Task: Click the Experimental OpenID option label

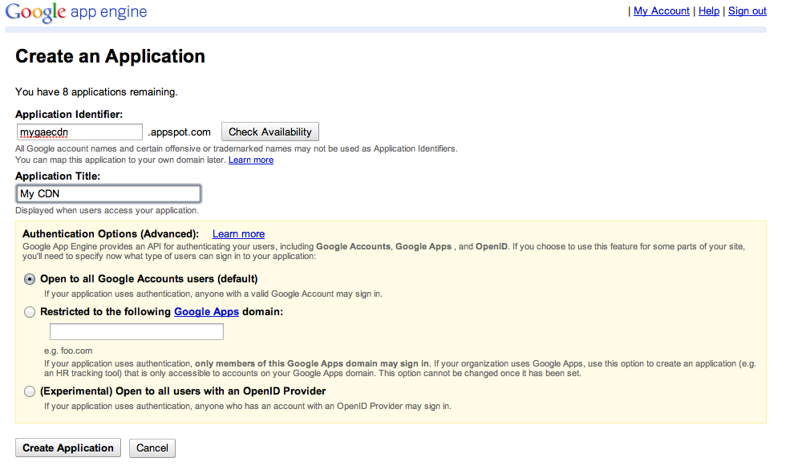Action: pos(183,391)
